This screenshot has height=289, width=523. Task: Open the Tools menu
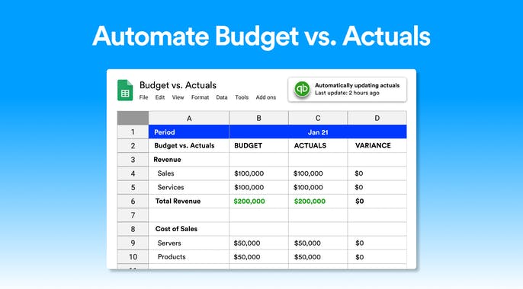pyautogui.click(x=242, y=97)
